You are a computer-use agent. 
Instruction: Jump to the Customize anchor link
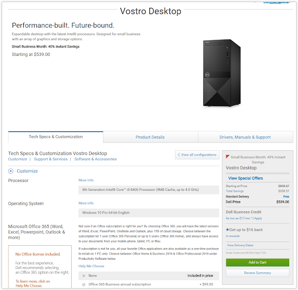18,159
